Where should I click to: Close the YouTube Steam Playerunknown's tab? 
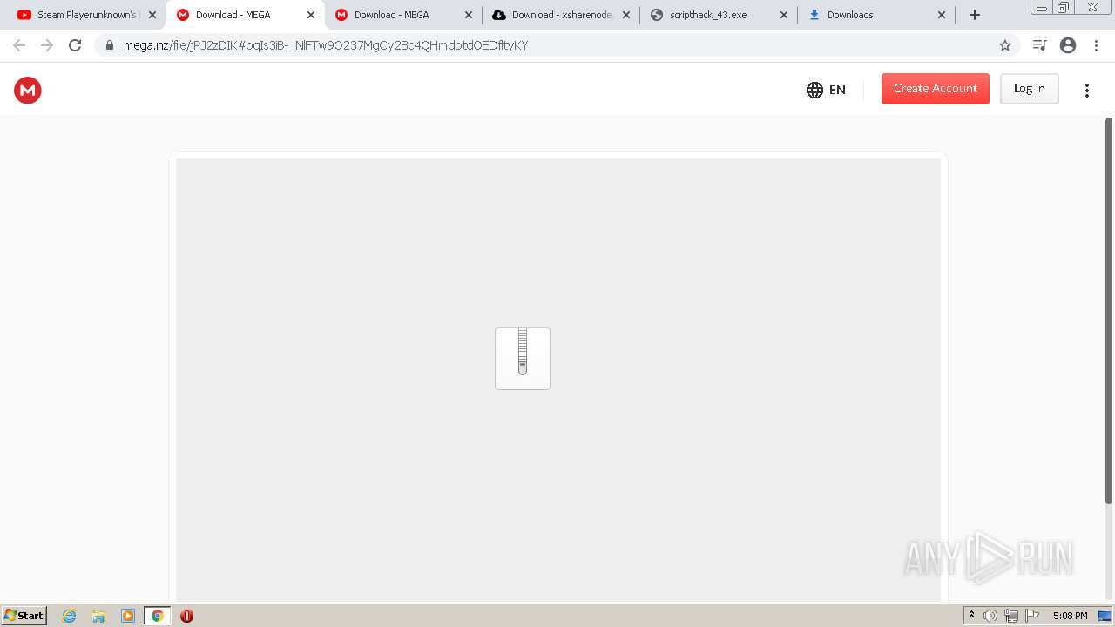coord(152,15)
